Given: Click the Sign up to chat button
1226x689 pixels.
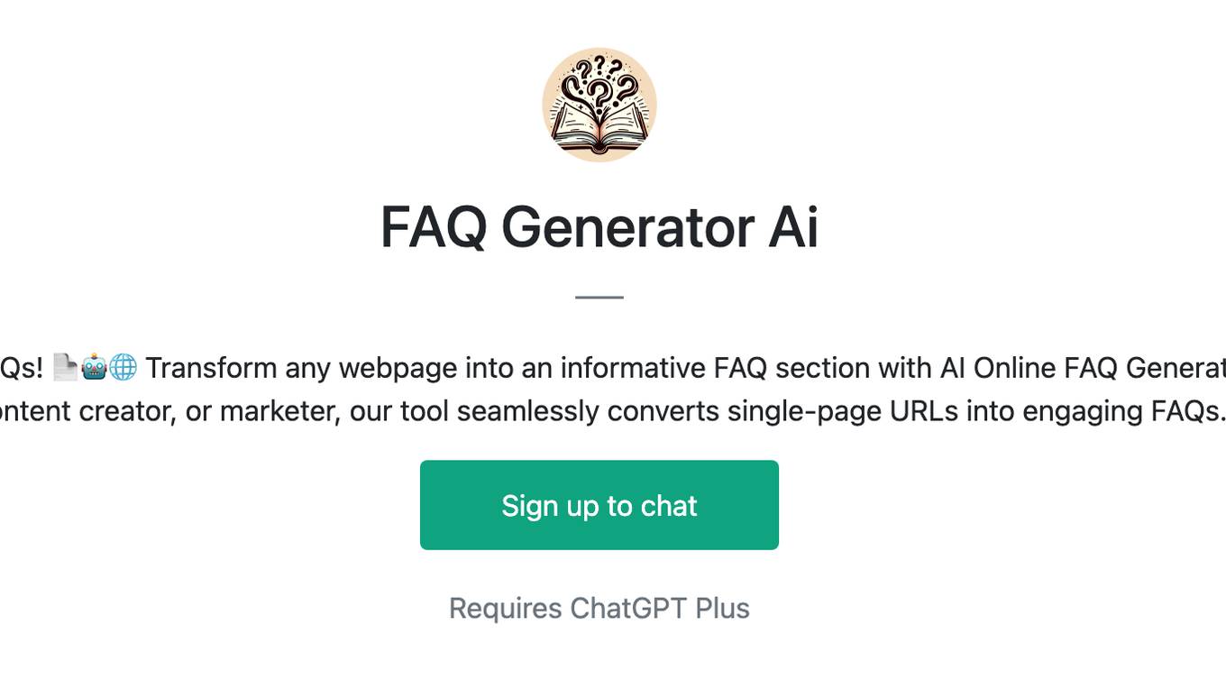Looking at the screenshot, I should point(599,505).
